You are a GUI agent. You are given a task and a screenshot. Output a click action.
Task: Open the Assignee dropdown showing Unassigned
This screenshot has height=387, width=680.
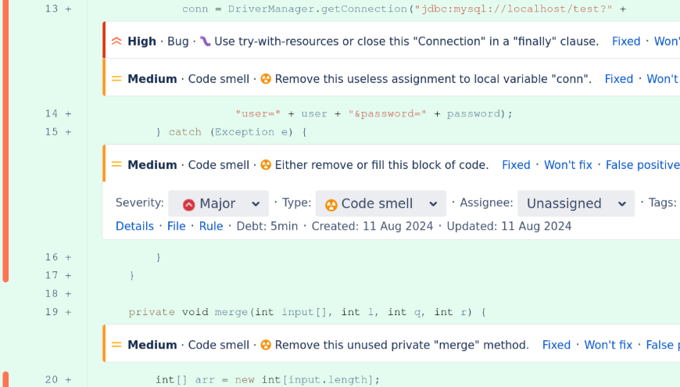coord(575,203)
